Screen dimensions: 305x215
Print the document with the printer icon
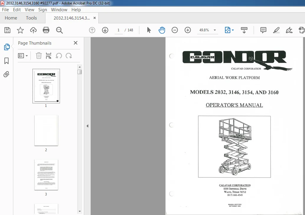pyautogui.click(x=46, y=30)
